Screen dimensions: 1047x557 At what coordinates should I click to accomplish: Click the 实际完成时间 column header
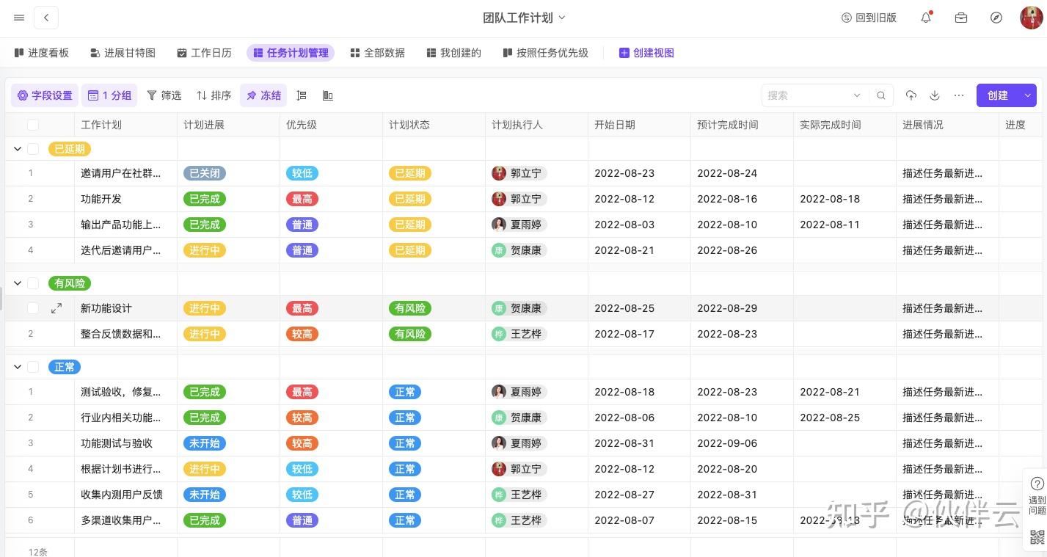(844, 125)
